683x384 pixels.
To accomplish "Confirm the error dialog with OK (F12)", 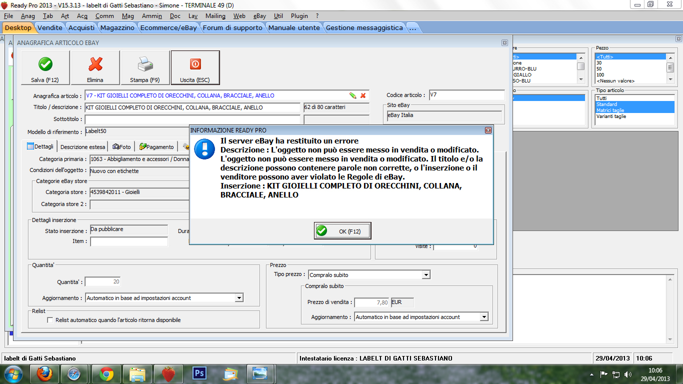I will point(342,231).
